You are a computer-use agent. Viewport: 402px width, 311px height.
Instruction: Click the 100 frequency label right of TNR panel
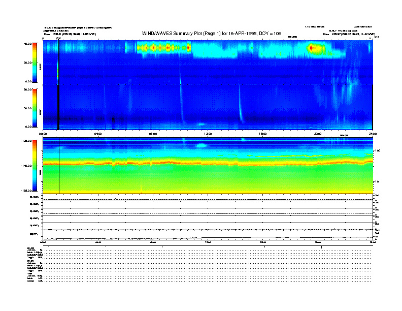click(378, 150)
